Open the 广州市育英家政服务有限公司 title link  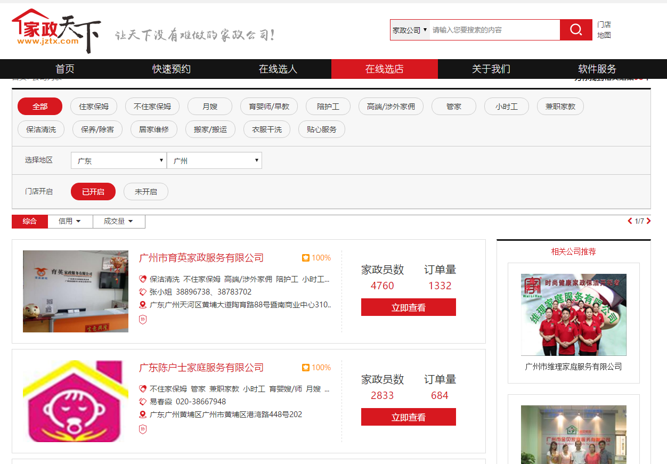[x=201, y=258]
